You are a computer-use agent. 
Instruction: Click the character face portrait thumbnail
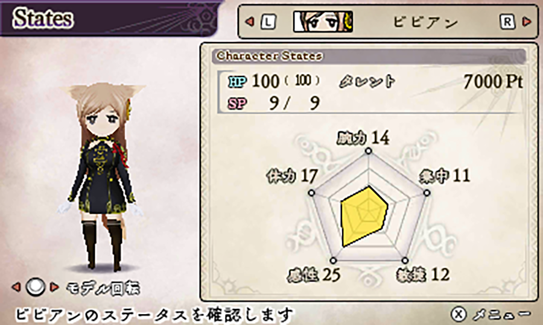(323, 22)
